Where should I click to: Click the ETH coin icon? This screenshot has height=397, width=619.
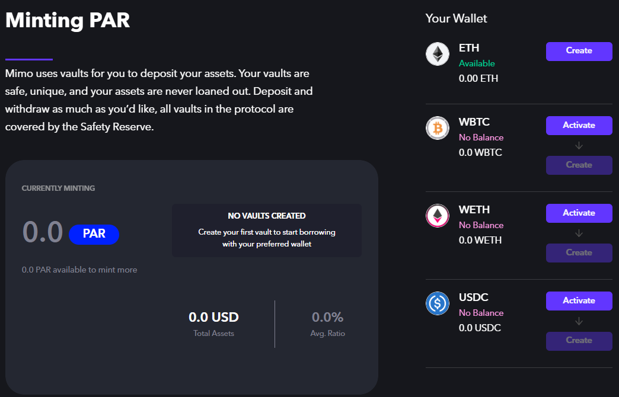pyautogui.click(x=438, y=54)
